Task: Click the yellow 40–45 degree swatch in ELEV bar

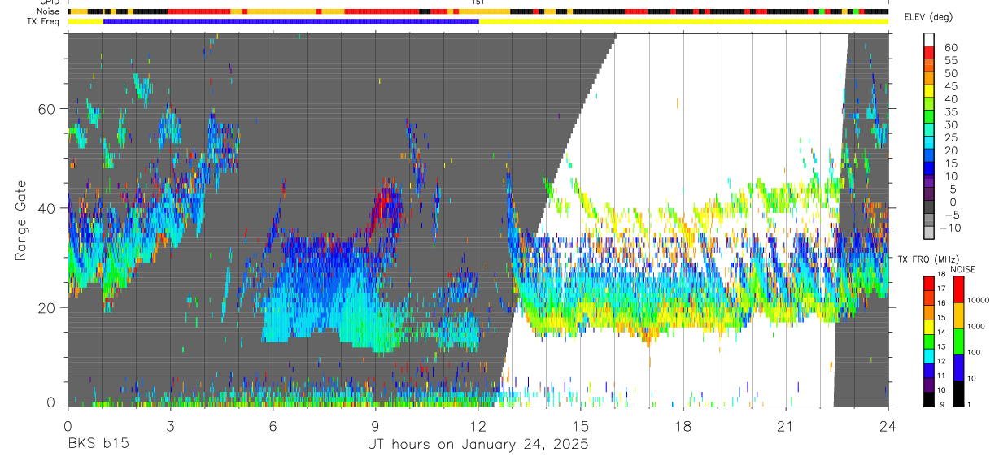Action: [x=929, y=93]
